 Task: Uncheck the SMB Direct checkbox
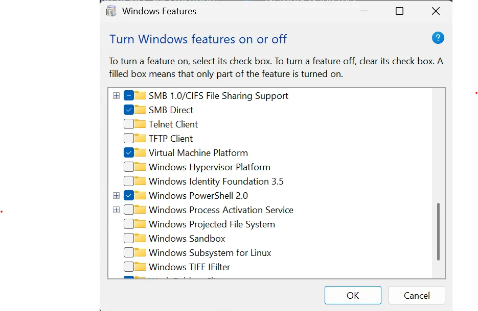click(x=129, y=110)
